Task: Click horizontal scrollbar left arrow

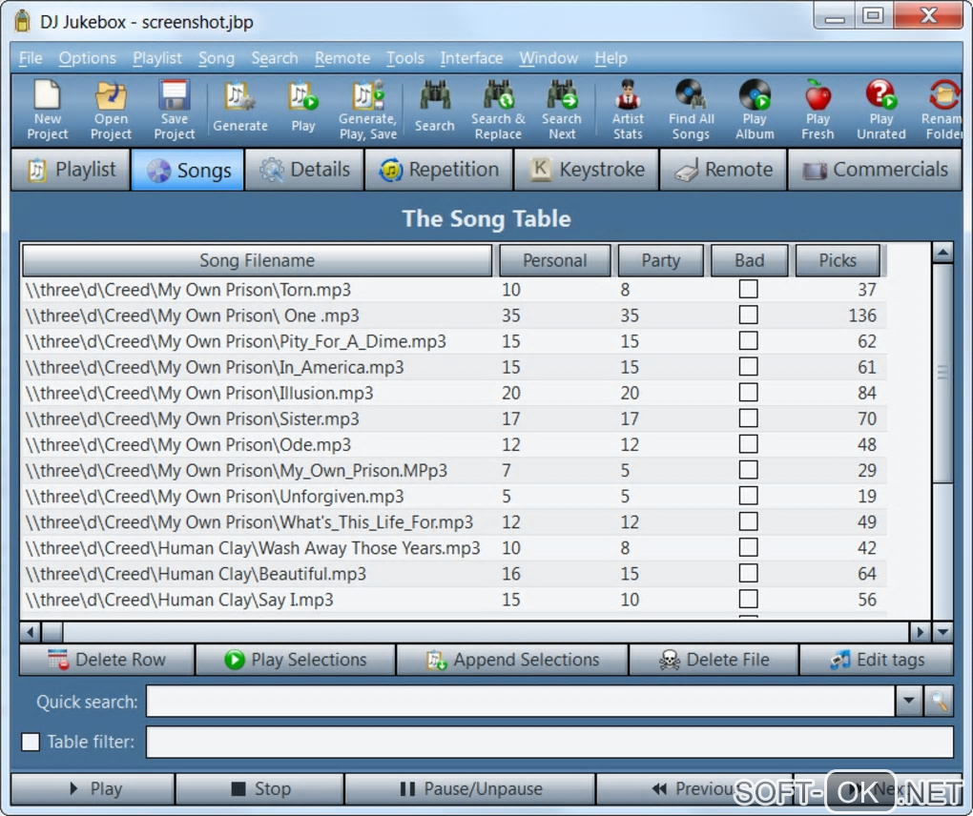Action: [x=30, y=632]
